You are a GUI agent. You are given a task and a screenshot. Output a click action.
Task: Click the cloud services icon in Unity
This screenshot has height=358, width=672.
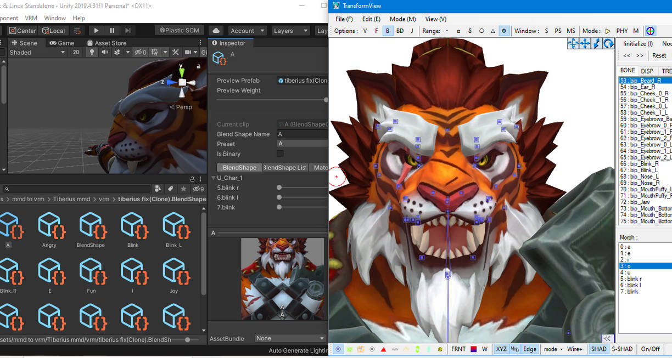coord(216,31)
